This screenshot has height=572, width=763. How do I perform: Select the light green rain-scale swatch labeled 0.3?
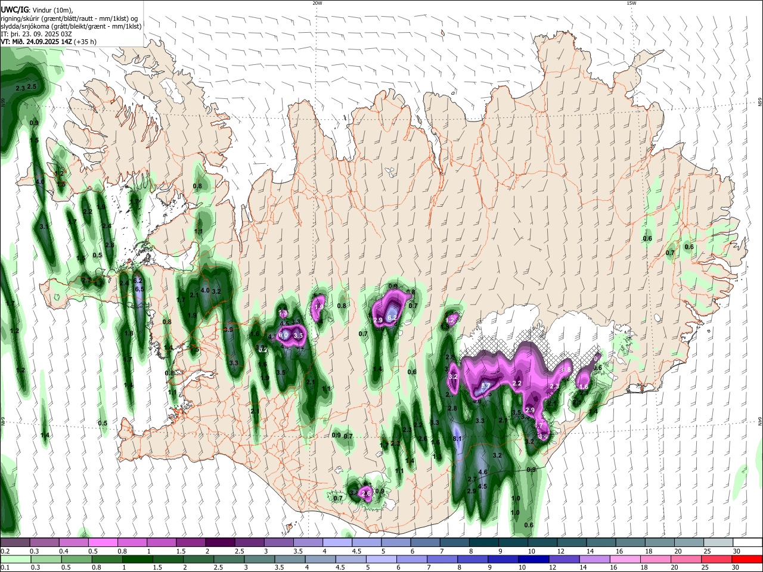pyautogui.click(x=46, y=559)
